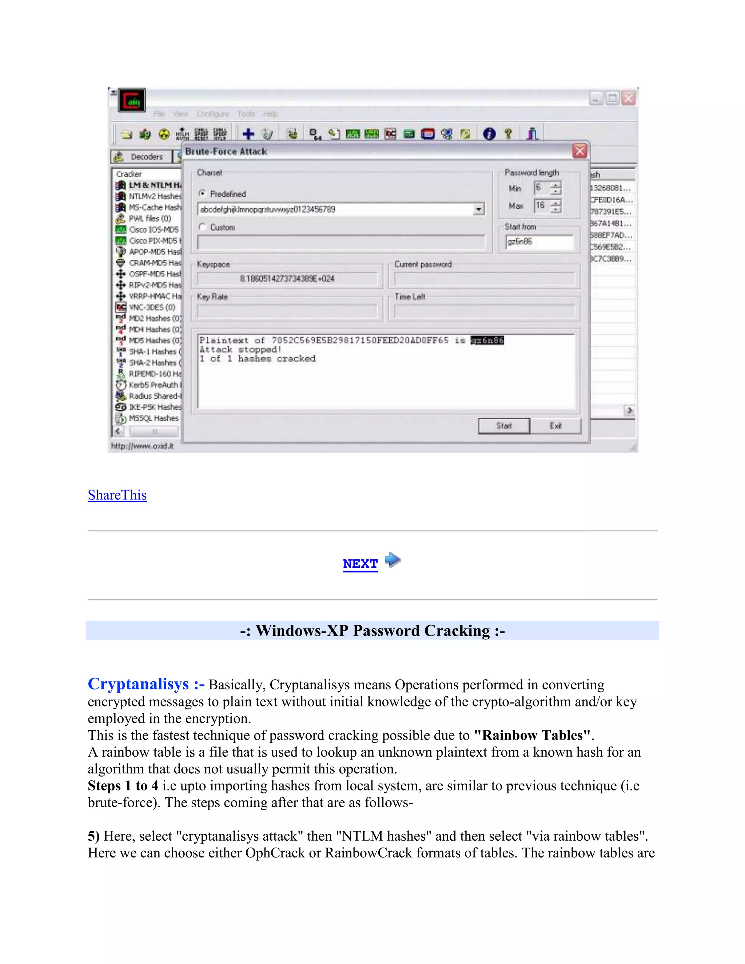The width and height of the screenshot is (745, 964).
Task: Click the blue info About icon
Action: click(x=489, y=134)
